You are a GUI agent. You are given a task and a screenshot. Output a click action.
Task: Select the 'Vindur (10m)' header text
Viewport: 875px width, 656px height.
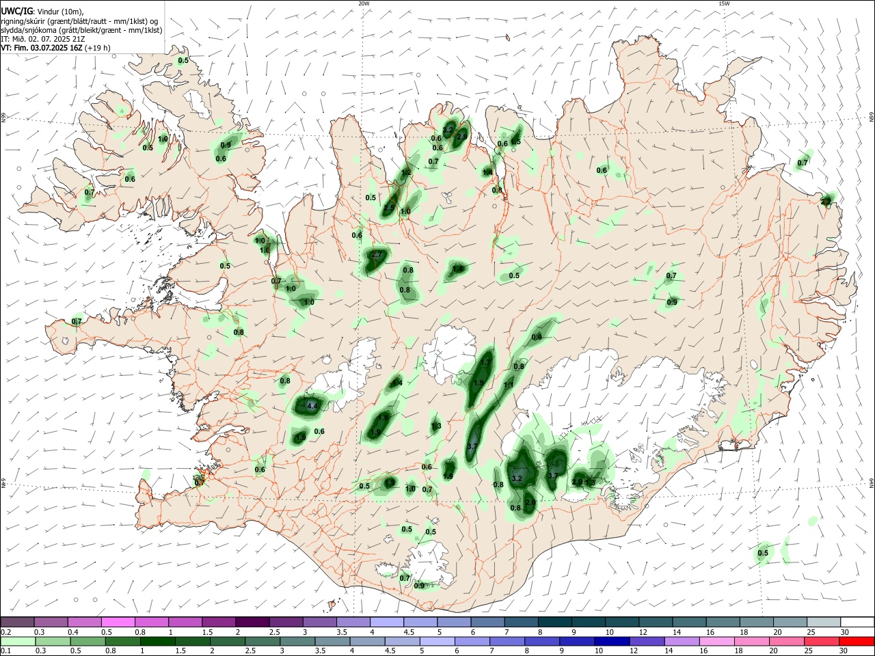click(x=59, y=12)
